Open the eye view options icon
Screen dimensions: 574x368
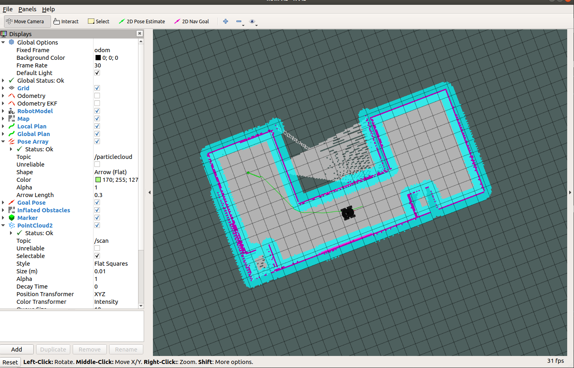pyautogui.click(x=252, y=21)
